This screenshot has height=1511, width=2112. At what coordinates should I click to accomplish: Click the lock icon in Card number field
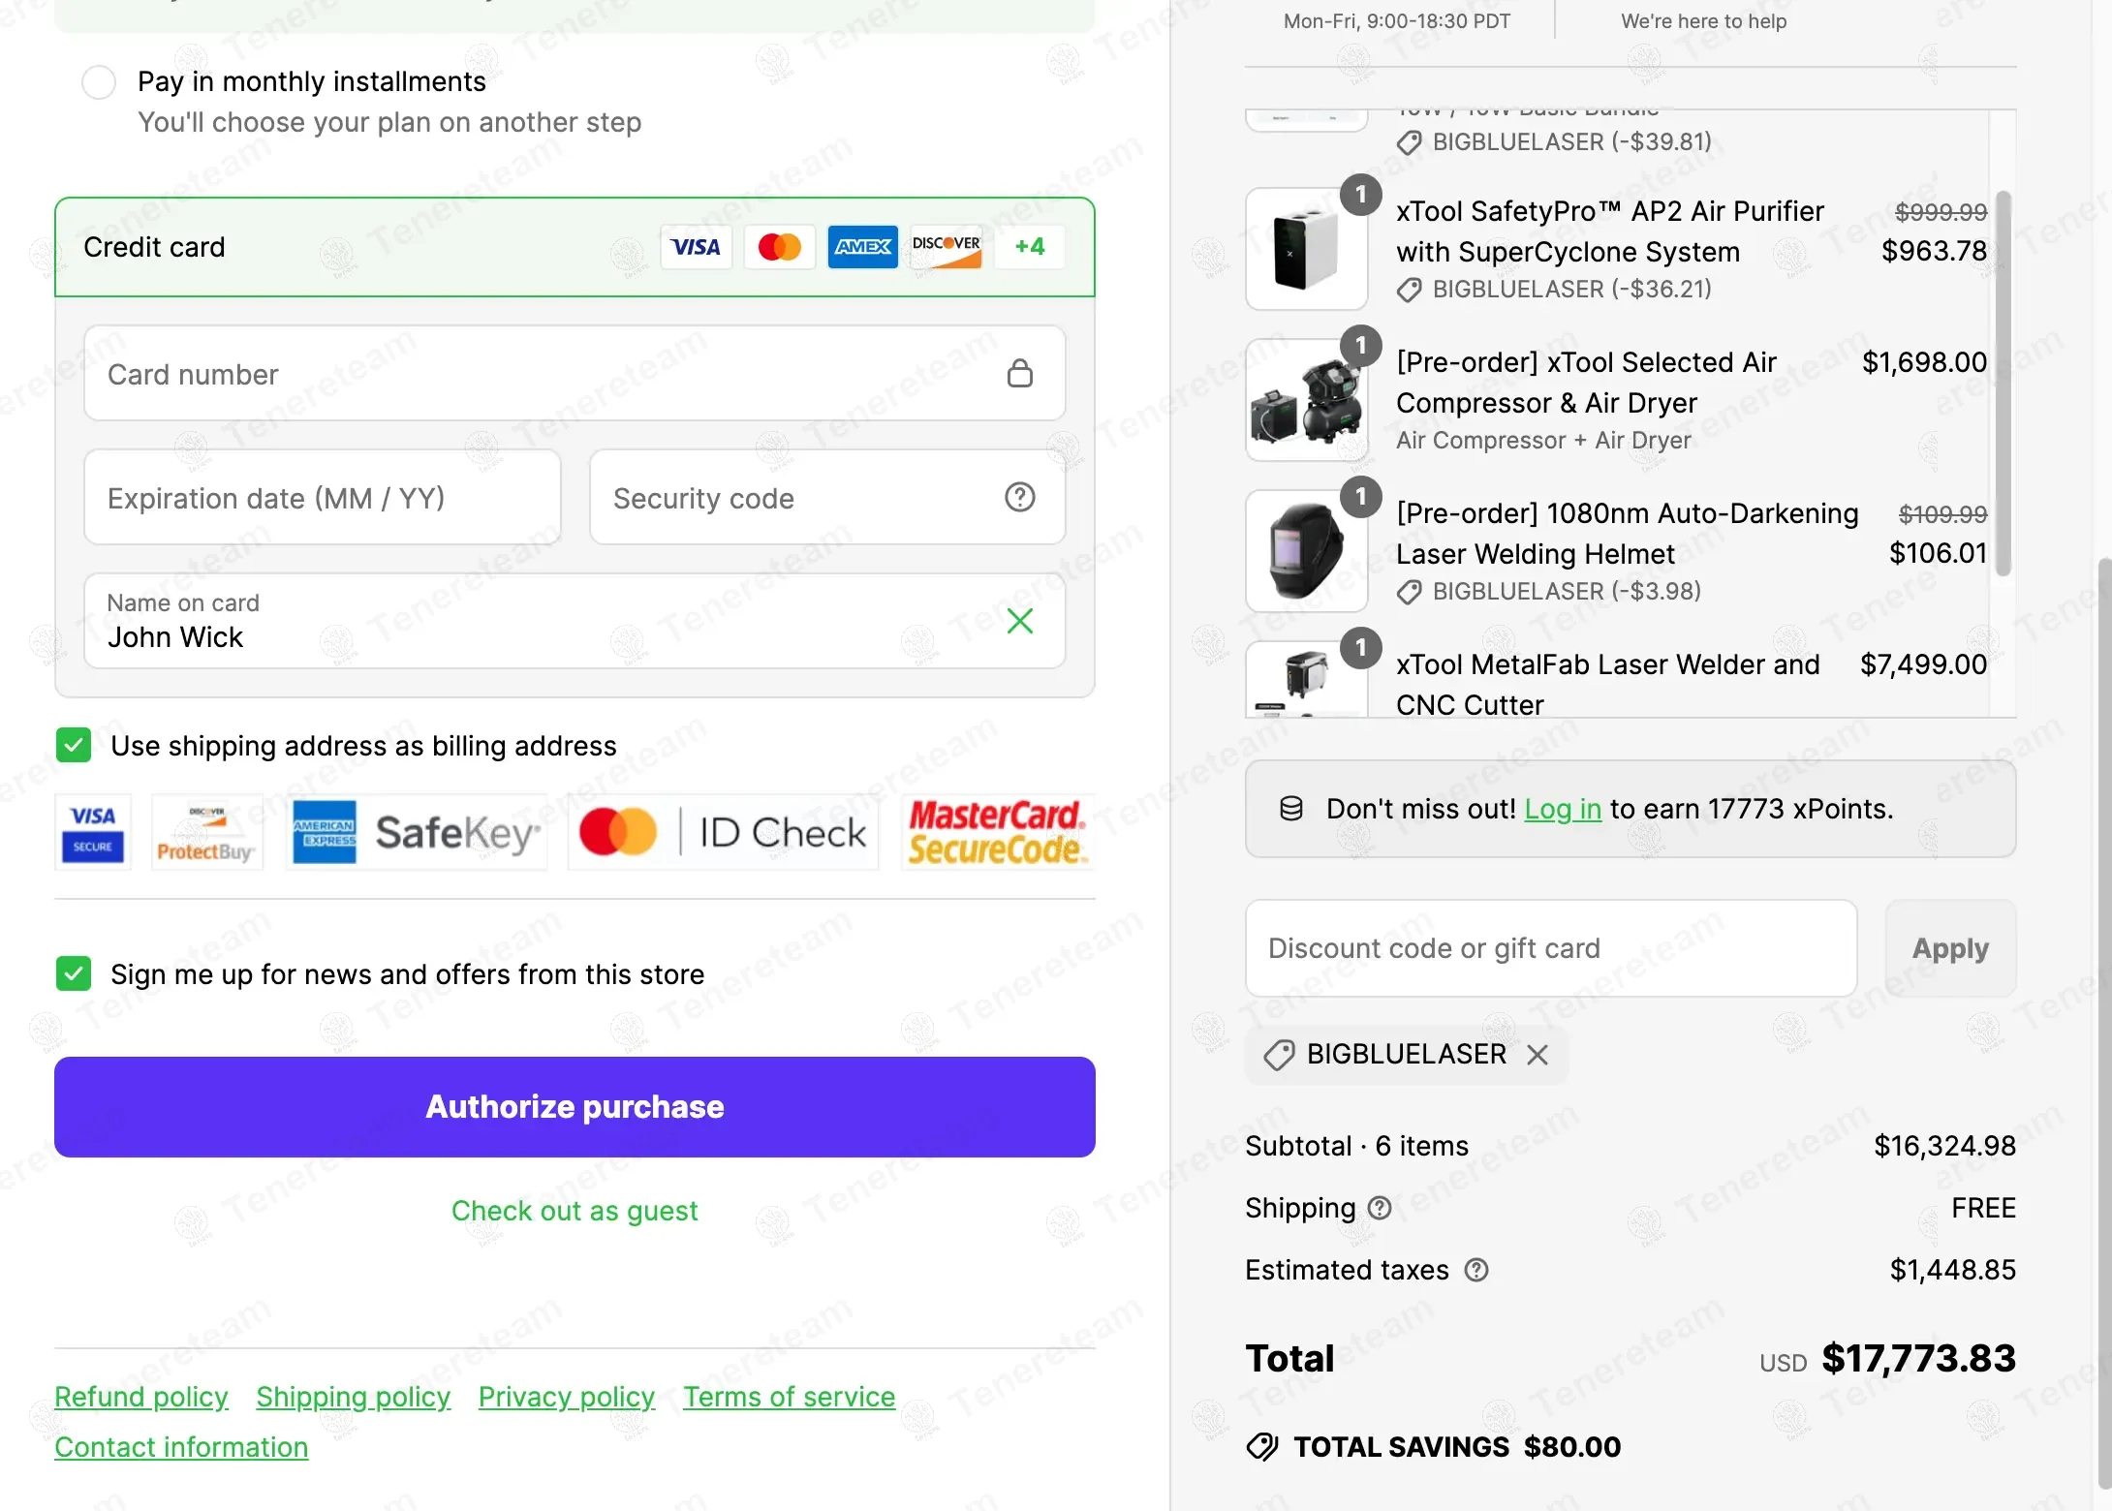pyautogui.click(x=1019, y=374)
